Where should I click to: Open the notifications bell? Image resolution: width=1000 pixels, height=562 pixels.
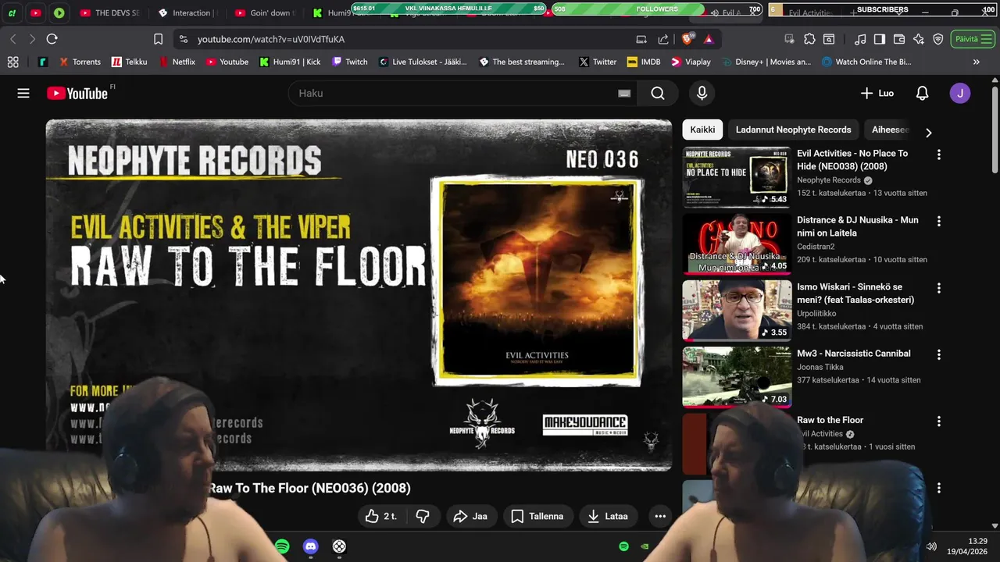point(922,93)
